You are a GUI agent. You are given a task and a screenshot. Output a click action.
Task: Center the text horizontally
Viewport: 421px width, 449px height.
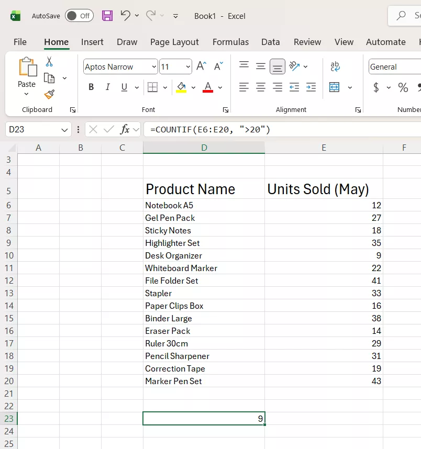click(x=260, y=87)
